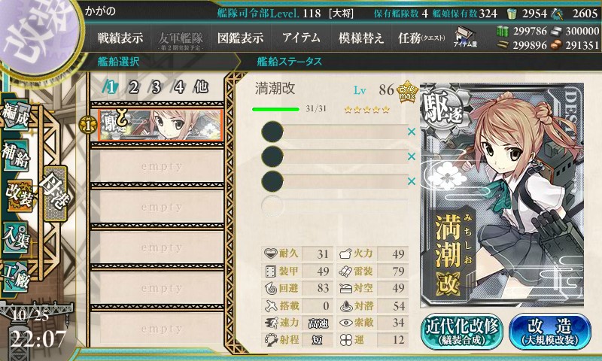Select Michishio ship banner in slot 1

click(160, 125)
